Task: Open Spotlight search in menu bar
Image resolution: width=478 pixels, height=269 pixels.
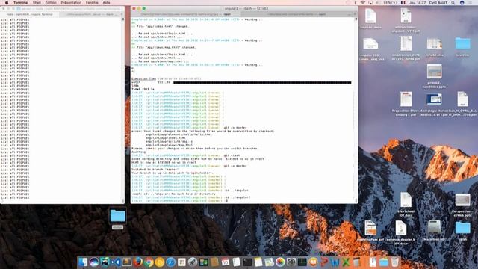Action: 453,3
